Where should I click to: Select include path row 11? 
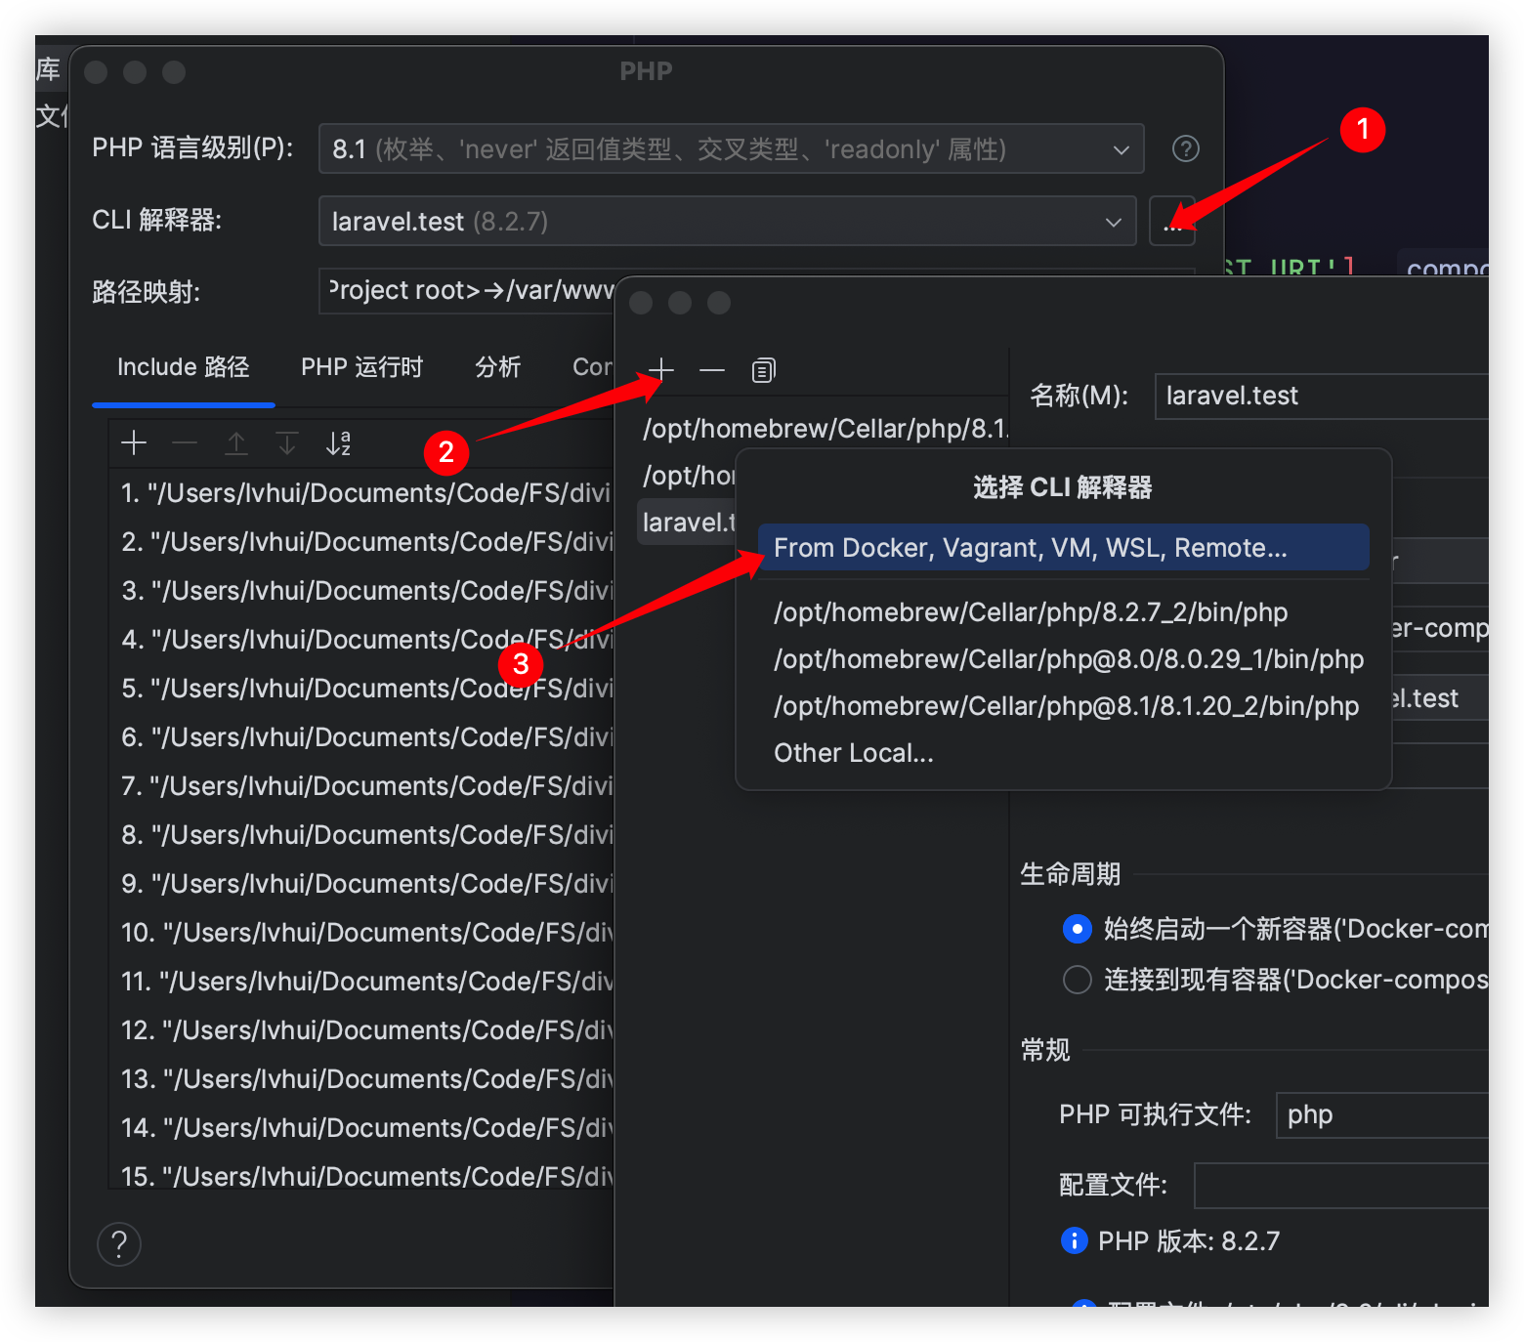click(361, 982)
